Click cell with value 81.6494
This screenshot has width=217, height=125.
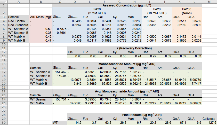pos(180,80)
